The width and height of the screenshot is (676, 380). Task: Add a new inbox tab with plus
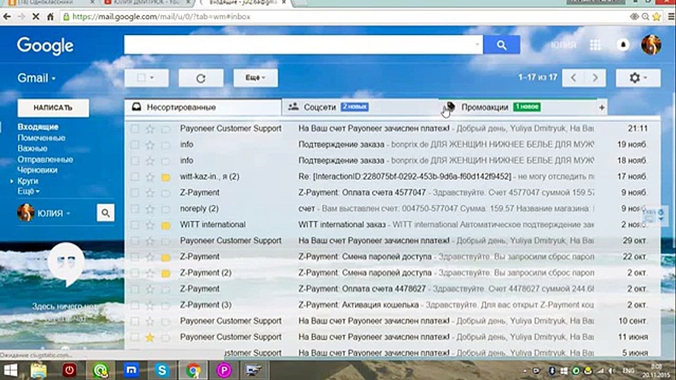tap(602, 108)
